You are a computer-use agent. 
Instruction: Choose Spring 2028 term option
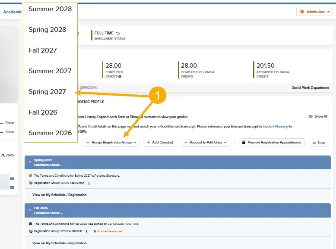(48, 29)
